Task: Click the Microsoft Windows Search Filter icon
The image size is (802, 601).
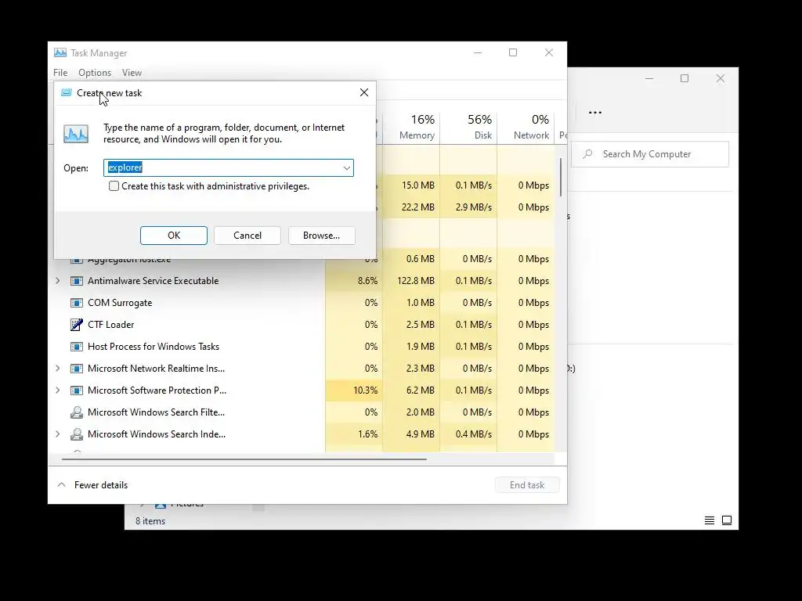Action: click(76, 412)
